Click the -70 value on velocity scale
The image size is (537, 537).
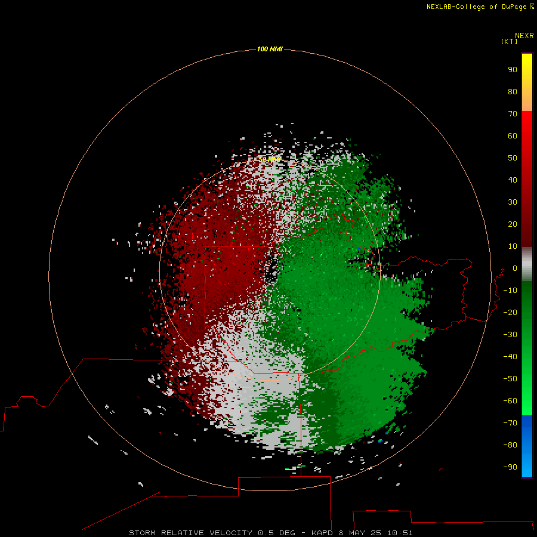tap(510, 423)
